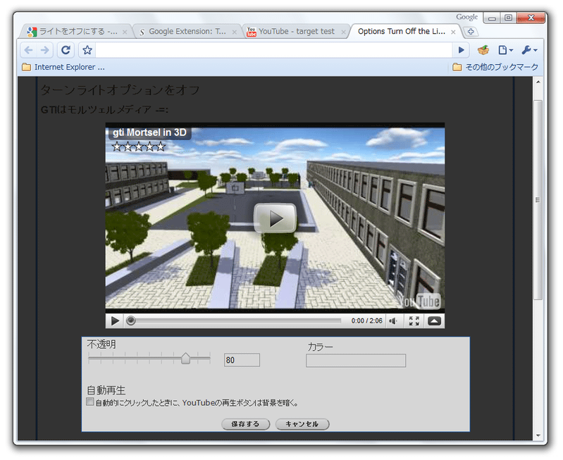Bookmark this page with the star icon
563x460 pixels.
87,50
